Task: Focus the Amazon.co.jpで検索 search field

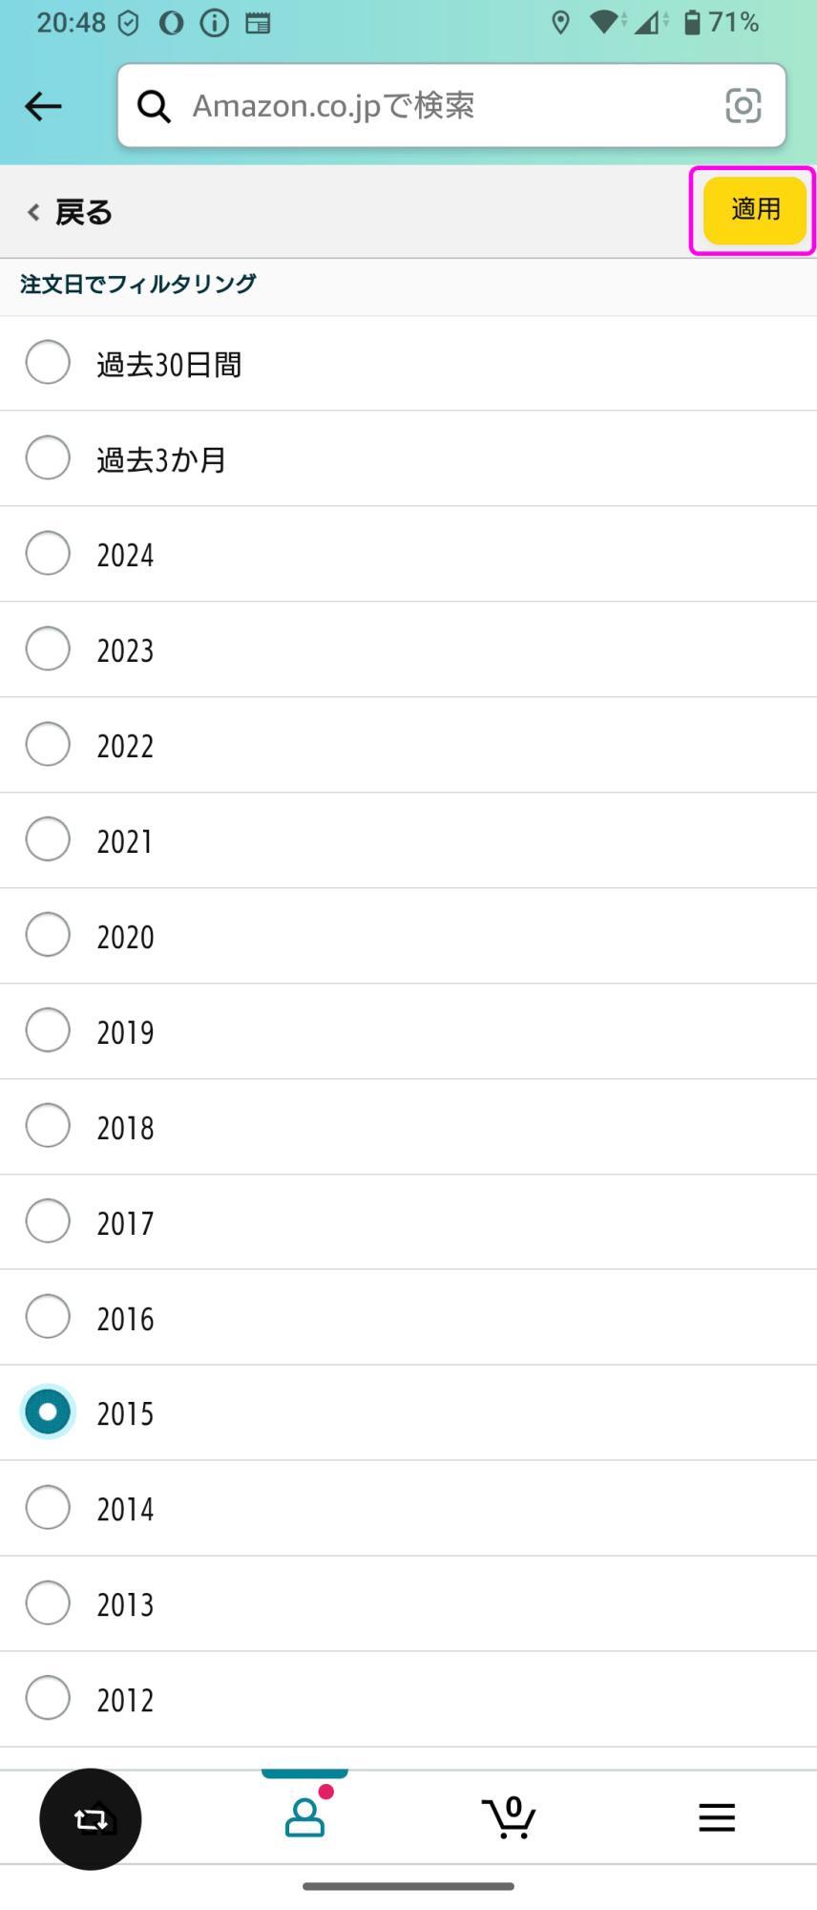Action: pyautogui.click(x=451, y=106)
